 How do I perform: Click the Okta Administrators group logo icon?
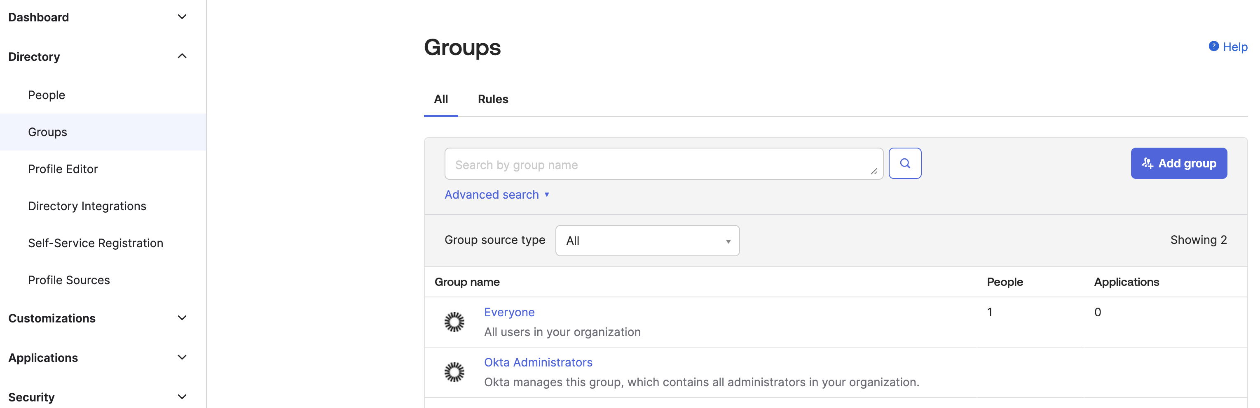click(x=454, y=372)
